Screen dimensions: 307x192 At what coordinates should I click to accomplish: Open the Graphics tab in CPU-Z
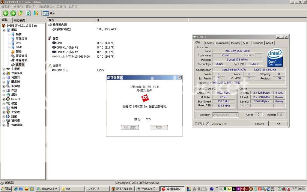(258, 43)
